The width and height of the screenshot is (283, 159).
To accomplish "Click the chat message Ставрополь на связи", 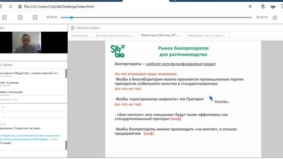I will [x=20, y=129].
